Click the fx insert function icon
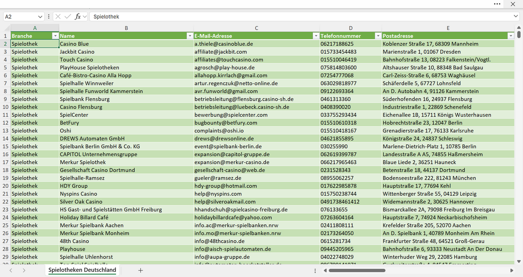The height and width of the screenshot is (277, 523). tap(78, 17)
